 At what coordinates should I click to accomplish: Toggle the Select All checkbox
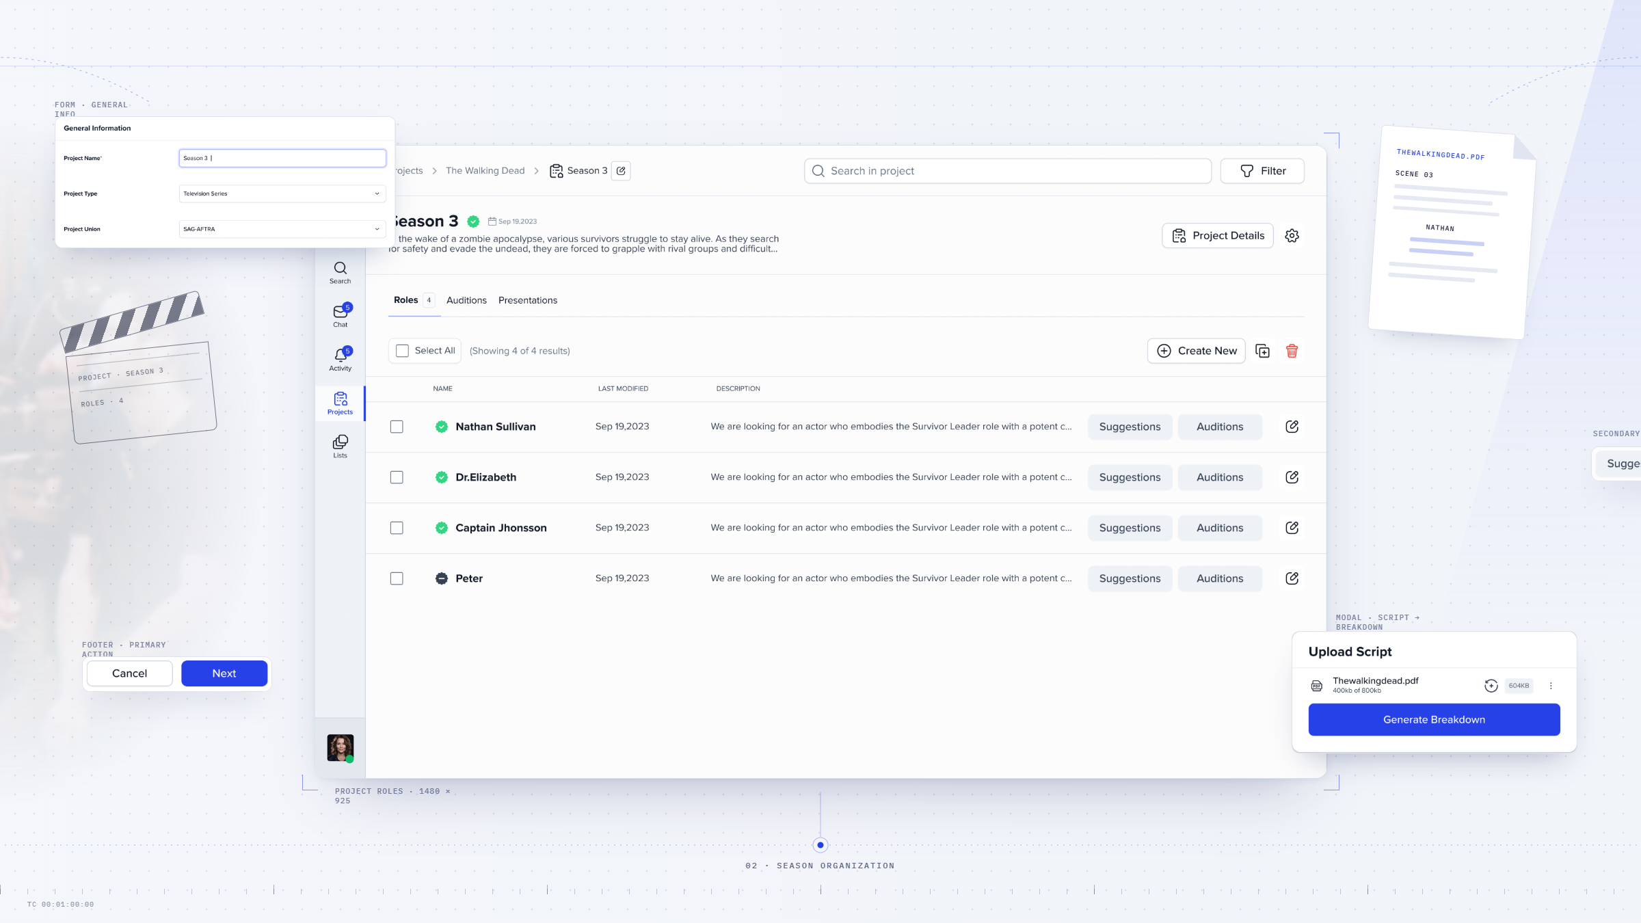point(402,351)
